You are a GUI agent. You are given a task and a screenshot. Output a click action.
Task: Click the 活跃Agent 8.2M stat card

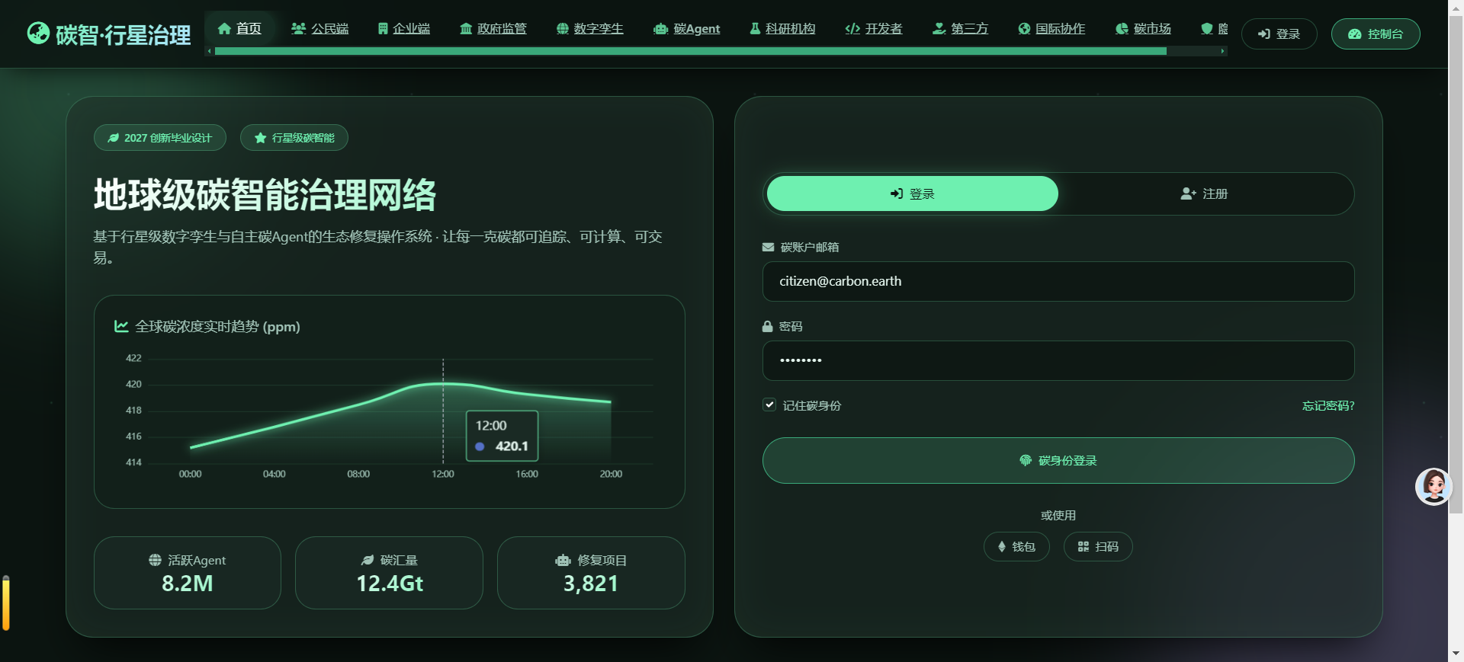(x=187, y=572)
